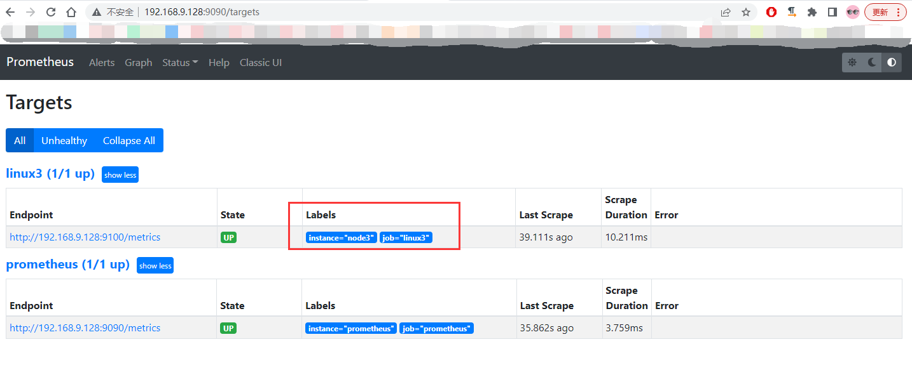Open the linux3 (1/1 up) heading link
Screen dimensions: 912x370
click(50, 173)
